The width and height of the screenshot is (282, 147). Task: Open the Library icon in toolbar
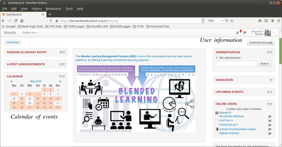pos(260,21)
